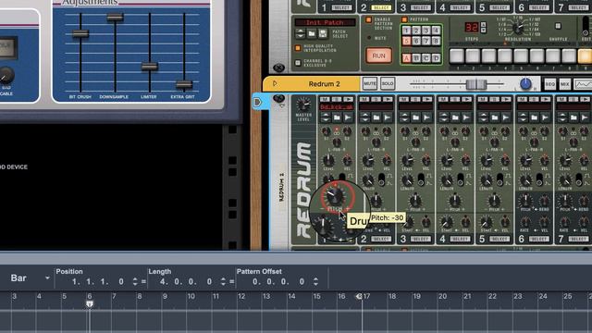This screenshot has height=333, width=592.
Task: Click the Master Level knob on Redrum 2
Action: pos(303,105)
